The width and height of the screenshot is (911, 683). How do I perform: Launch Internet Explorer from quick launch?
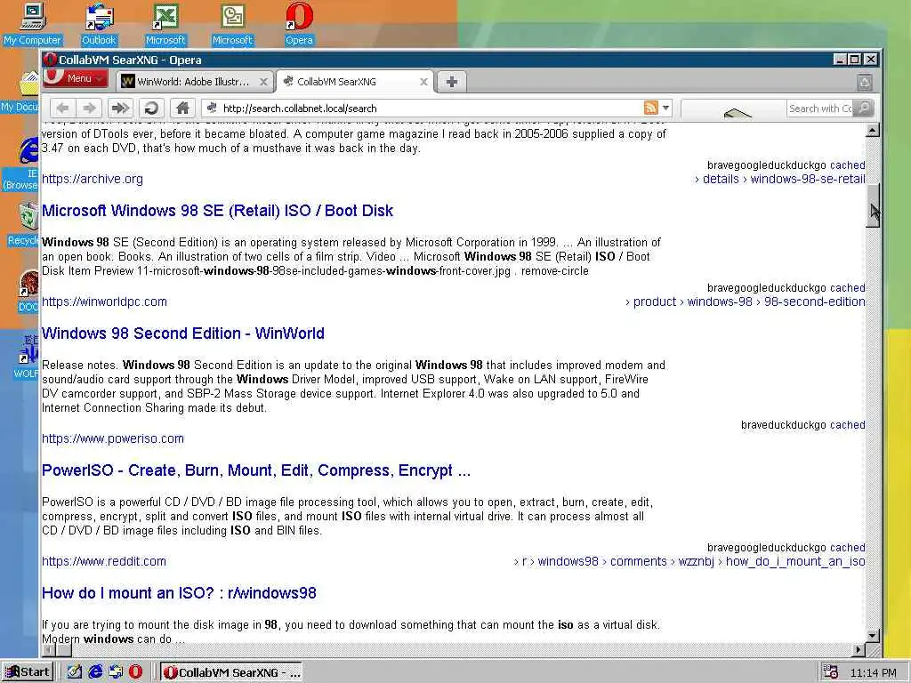[95, 672]
